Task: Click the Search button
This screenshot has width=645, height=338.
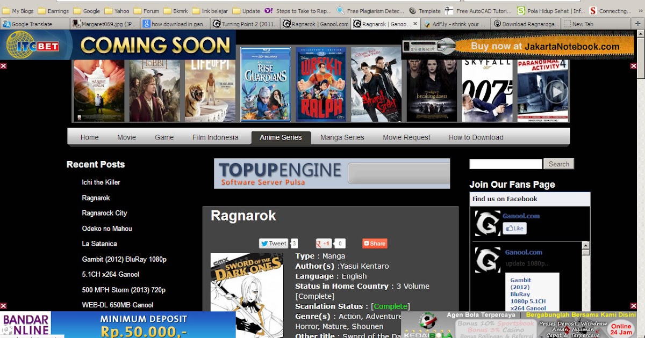Action: click(x=559, y=164)
